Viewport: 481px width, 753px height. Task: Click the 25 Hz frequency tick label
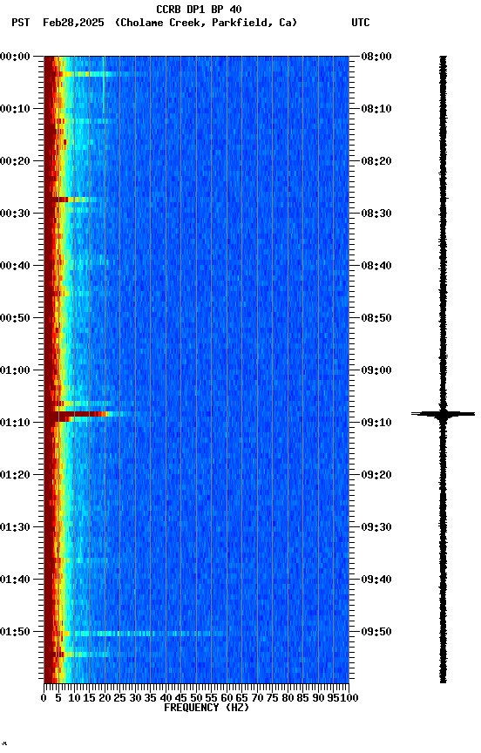[120, 698]
